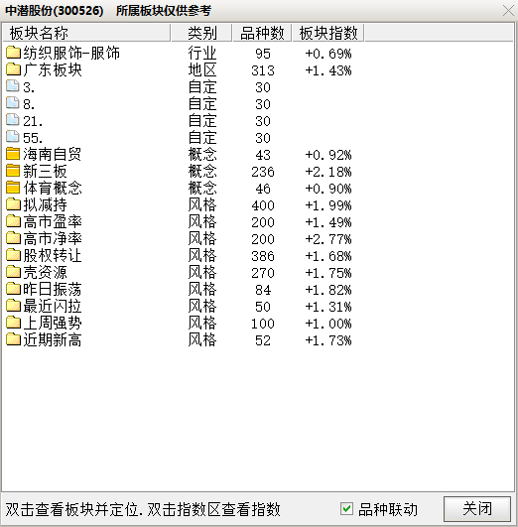This screenshot has height=527, width=518.
Task: Toggle the 品种联动 checkbox
Action: (x=346, y=508)
